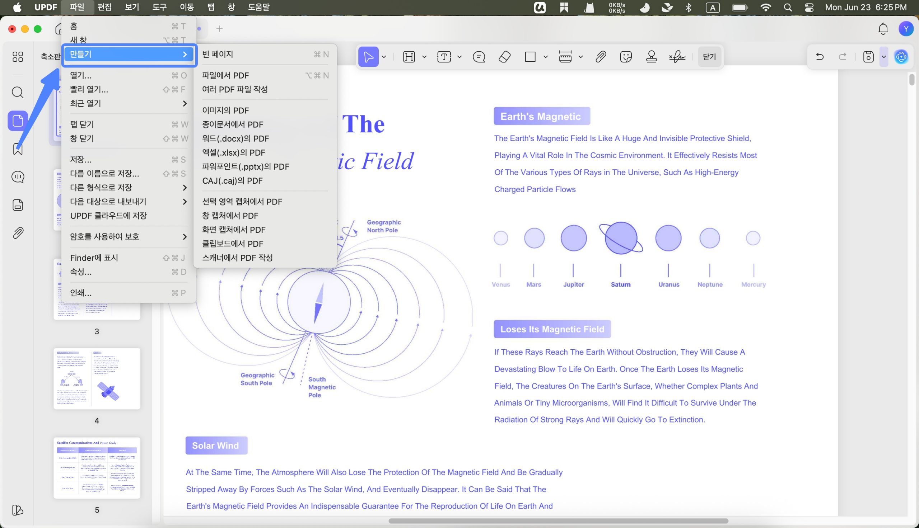The image size is (919, 528).
Task: Choose 빈 페이지 from the submenu
Action: pyautogui.click(x=265, y=55)
